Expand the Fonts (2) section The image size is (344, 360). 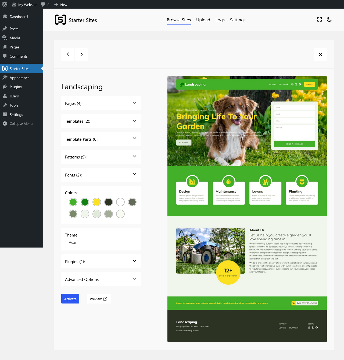coord(101,175)
